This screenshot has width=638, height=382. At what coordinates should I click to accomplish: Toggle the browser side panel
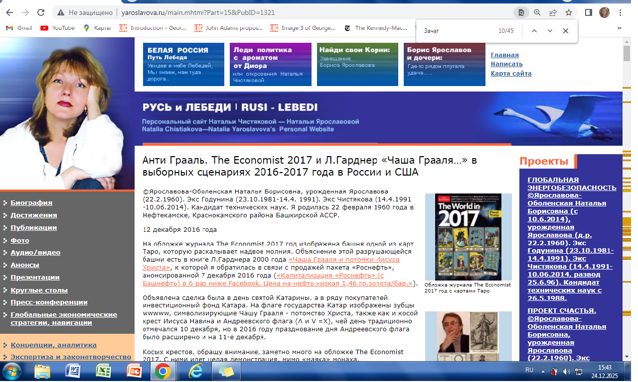coord(588,12)
